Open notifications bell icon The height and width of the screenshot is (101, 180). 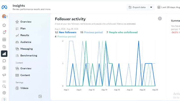[4, 32]
